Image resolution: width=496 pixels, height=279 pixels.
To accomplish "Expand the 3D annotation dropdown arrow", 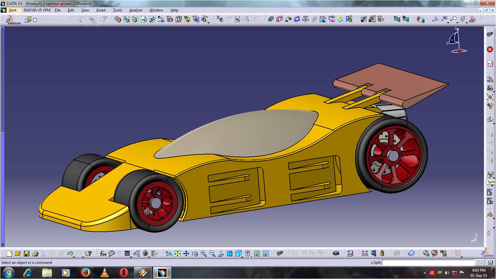I will coord(467,22).
